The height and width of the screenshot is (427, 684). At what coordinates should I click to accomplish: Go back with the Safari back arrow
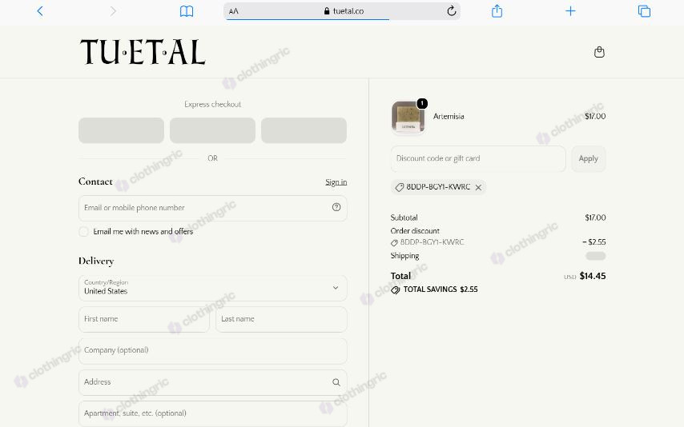click(x=40, y=11)
